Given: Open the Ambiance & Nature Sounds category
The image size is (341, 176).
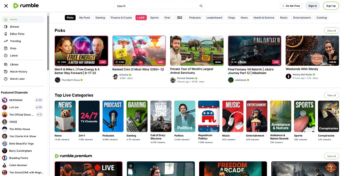Looking at the screenshot, I should (x=280, y=117).
